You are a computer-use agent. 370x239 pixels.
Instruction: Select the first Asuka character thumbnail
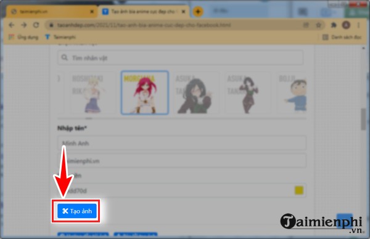pos(196,93)
